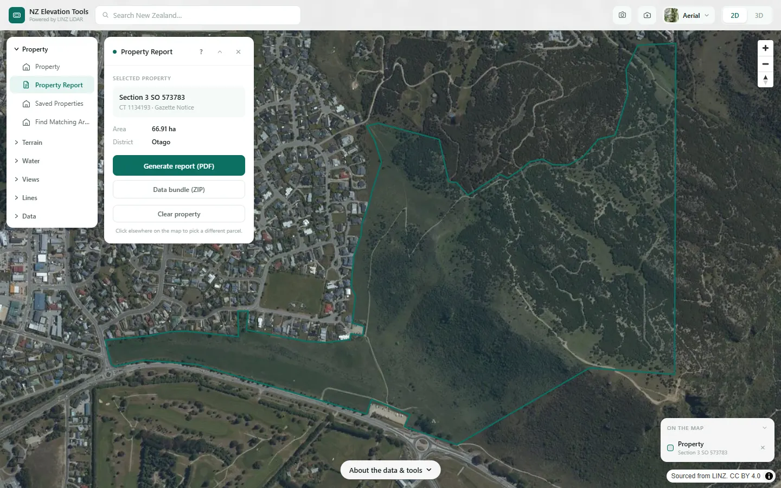Click CT 1134193 Gazette Notice text
The height and width of the screenshot is (488, 781).
pyautogui.click(x=157, y=107)
